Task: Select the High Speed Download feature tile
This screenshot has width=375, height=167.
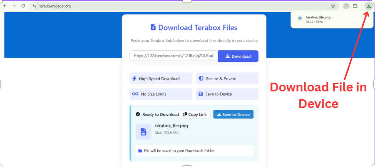Action: (x=161, y=79)
